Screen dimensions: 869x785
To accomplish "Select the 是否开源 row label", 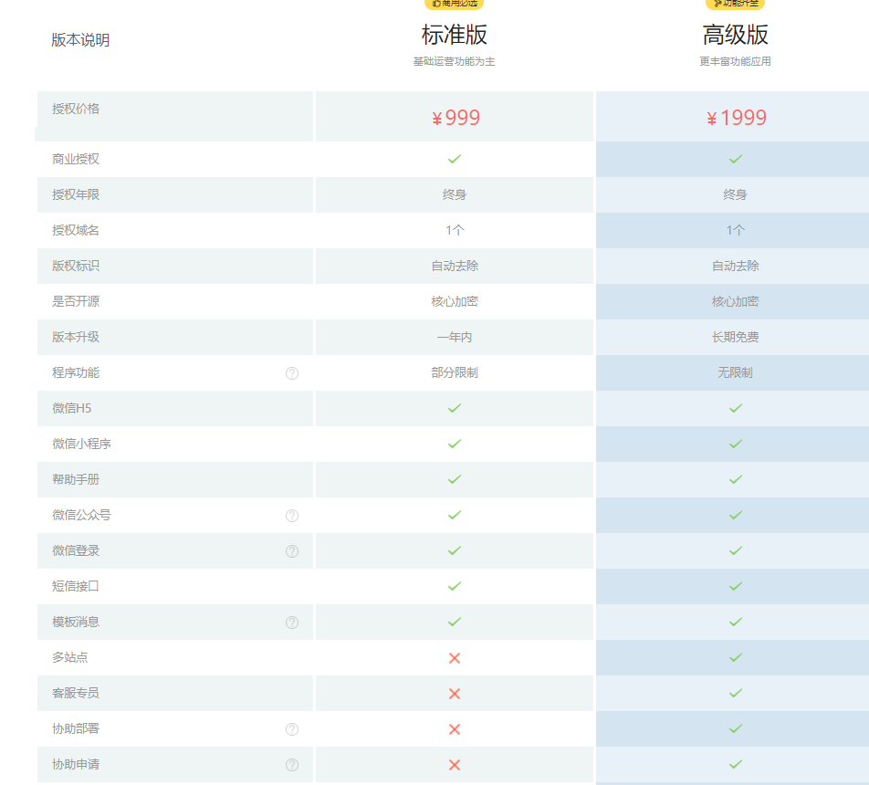I will click(x=76, y=301).
